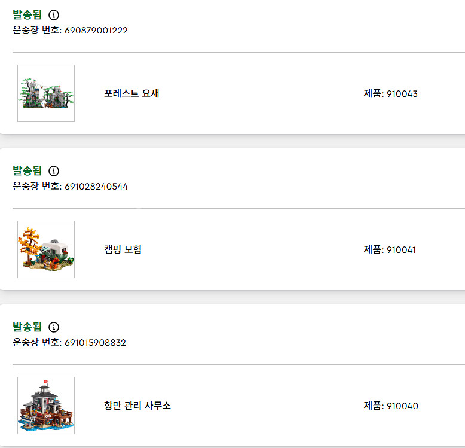Click product number 910040
This screenshot has height=448, width=465.
click(402, 406)
